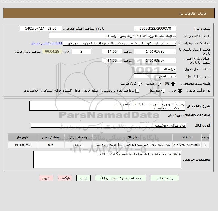This screenshot has height=211, width=218.
Task: Click the item code cell 2161230134241001
Action: (187, 145)
